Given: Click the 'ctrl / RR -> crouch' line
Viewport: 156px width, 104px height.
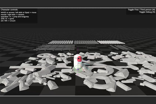Looking at the screenshot, I should point(8,21).
